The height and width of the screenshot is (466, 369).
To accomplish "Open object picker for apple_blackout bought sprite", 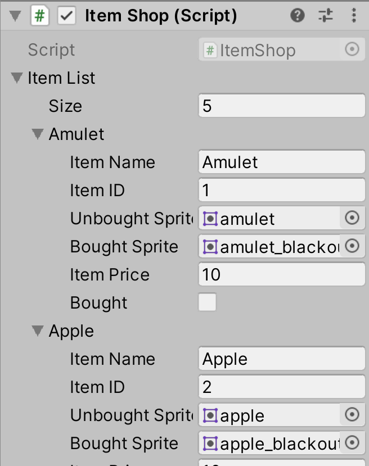I will point(352,443).
